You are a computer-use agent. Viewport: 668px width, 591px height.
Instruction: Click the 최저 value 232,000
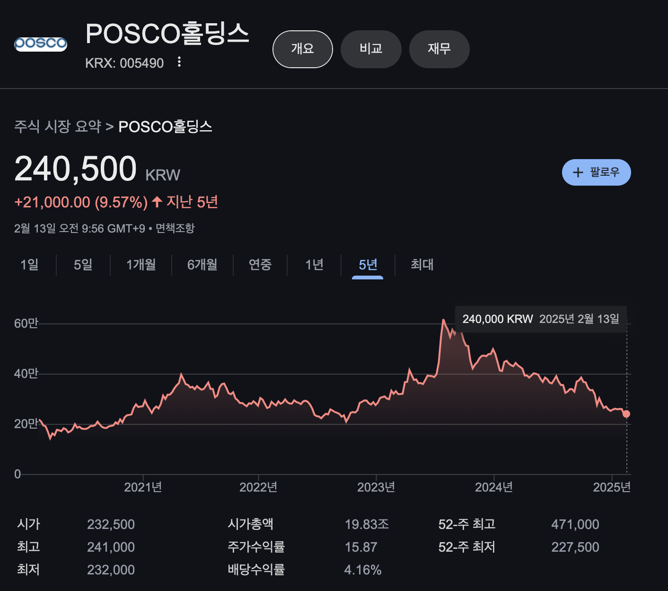pos(111,570)
